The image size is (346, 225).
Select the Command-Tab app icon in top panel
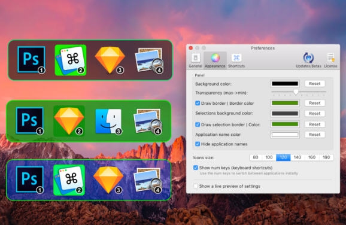point(71,60)
